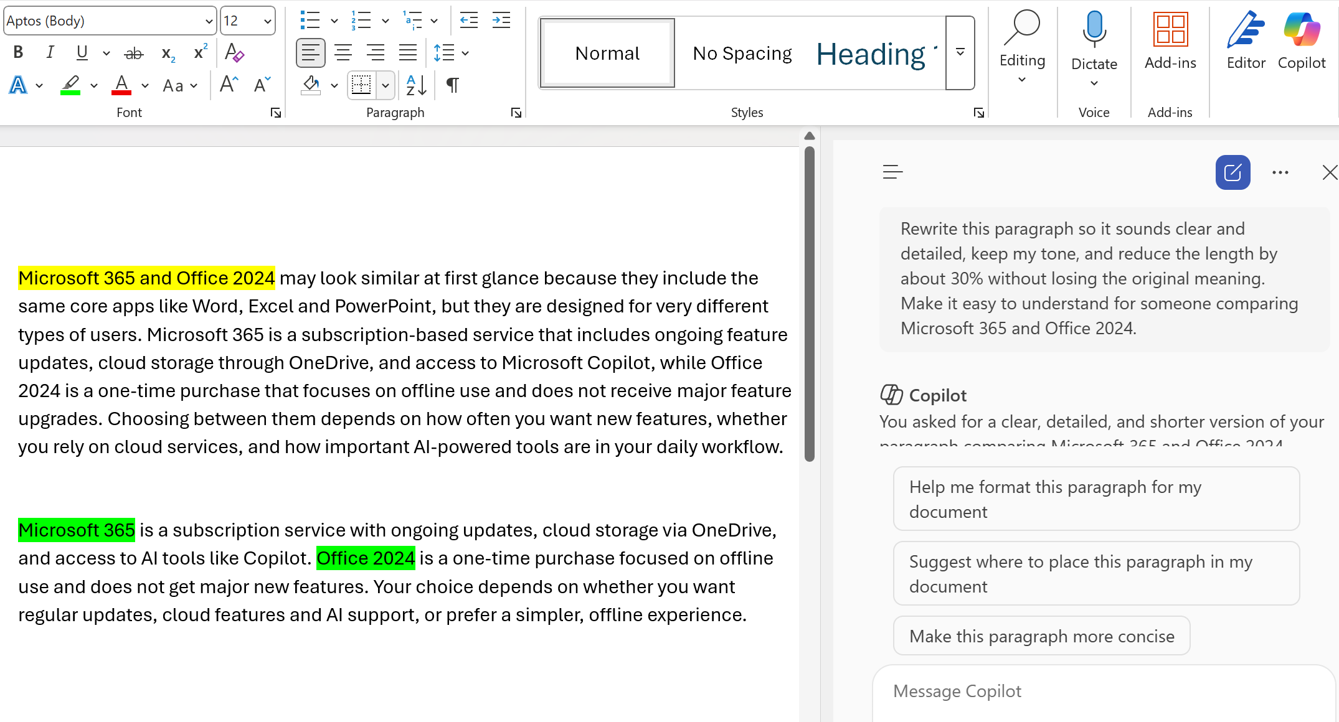Sort the selected paragraphs

point(415,85)
